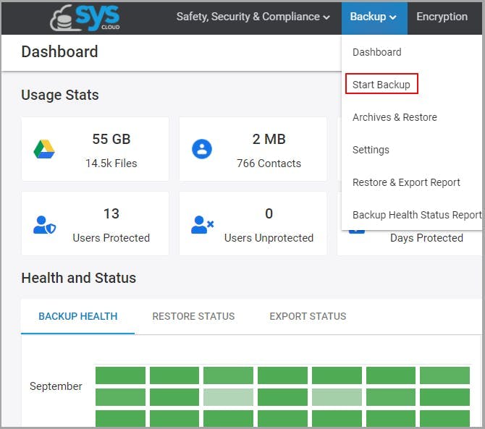Click the 55 GB storage value
Screen dimensions: 485x429
pyautogui.click(x=111, y=139)
